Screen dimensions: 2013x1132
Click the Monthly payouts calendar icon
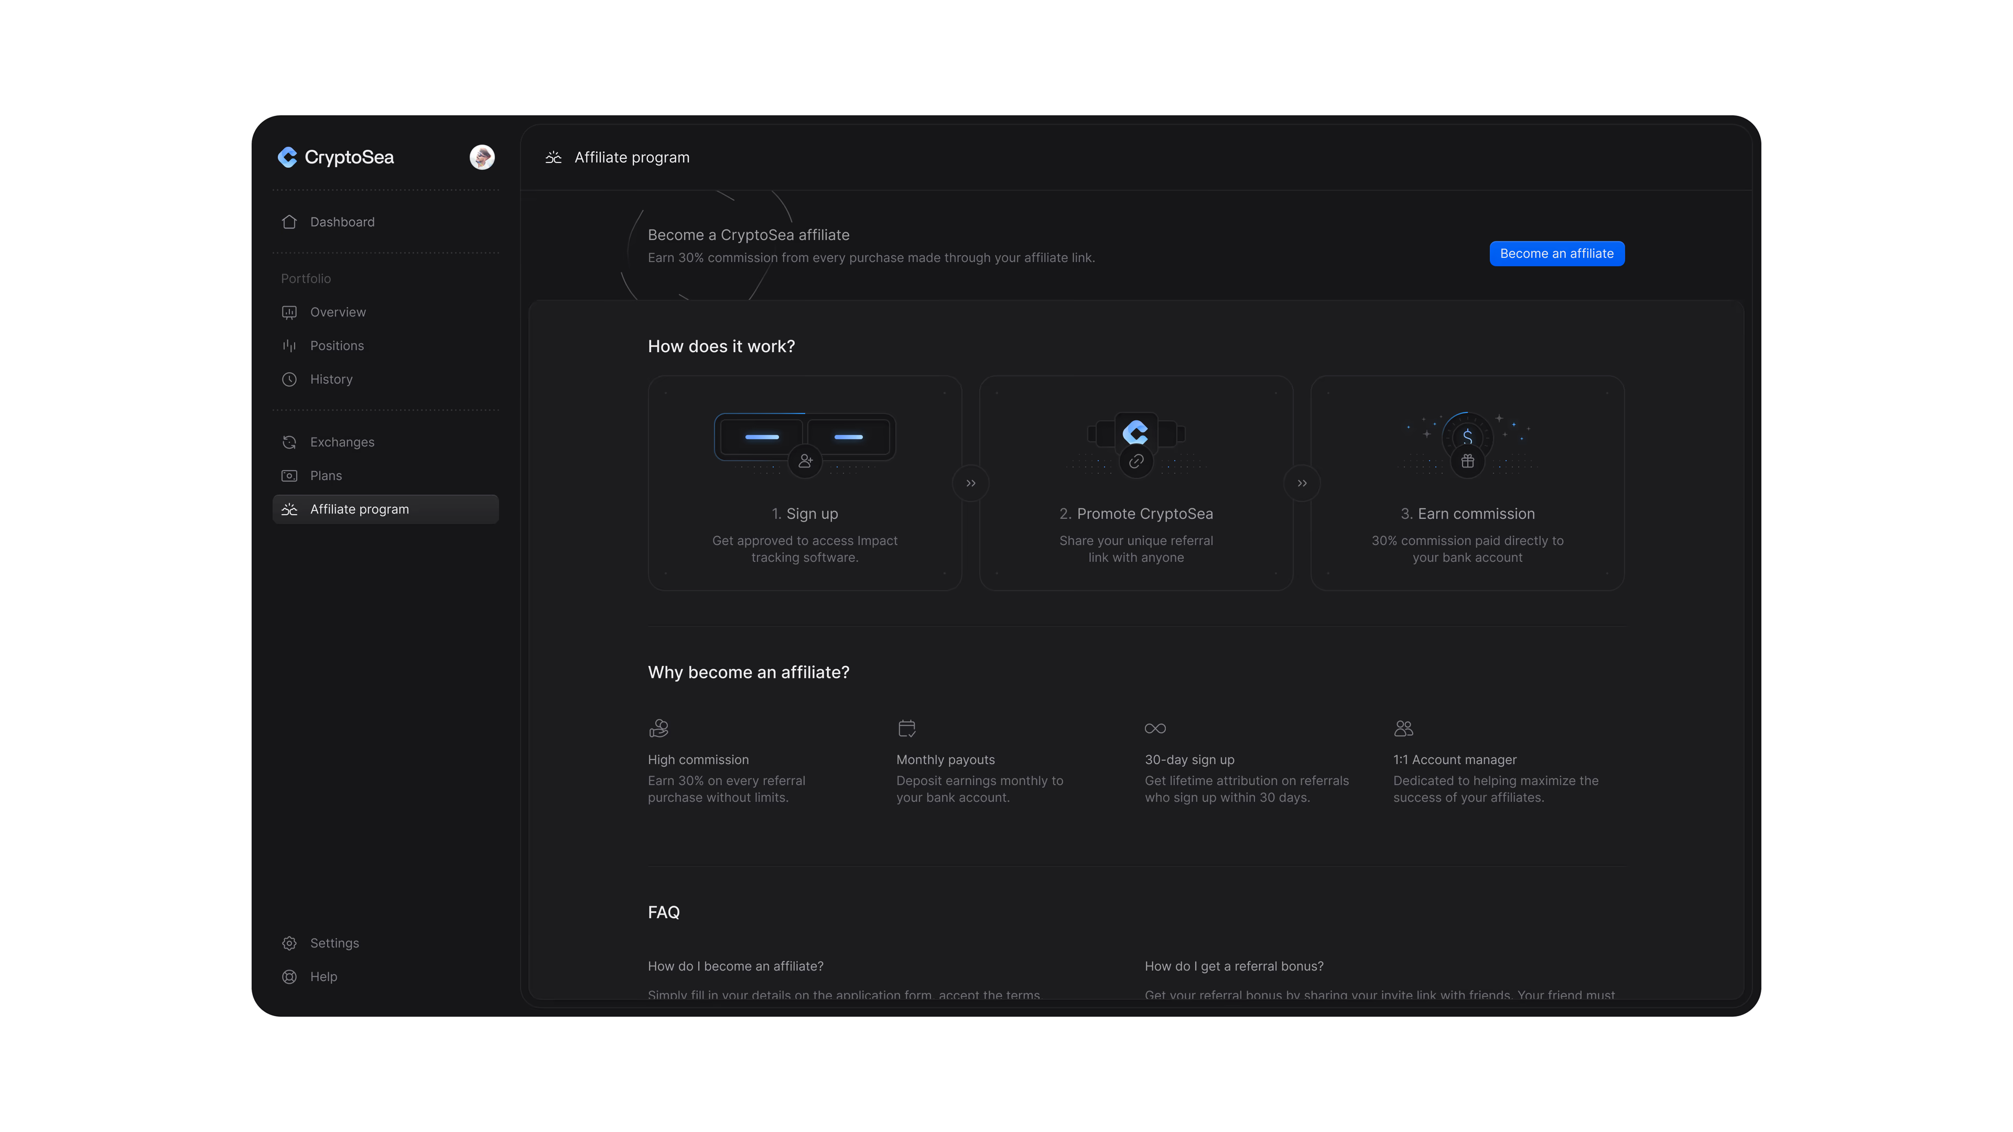pyautogui.click(x=906, y=728)
